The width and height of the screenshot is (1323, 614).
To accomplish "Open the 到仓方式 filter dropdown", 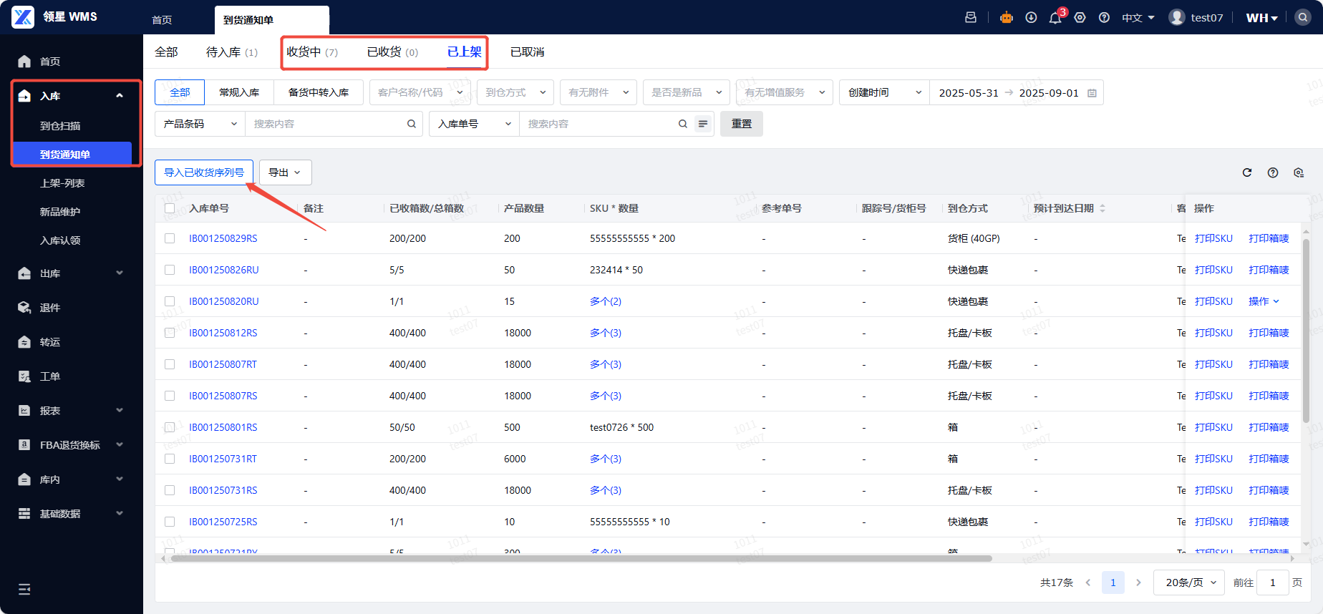I will [x=515, y=92].
